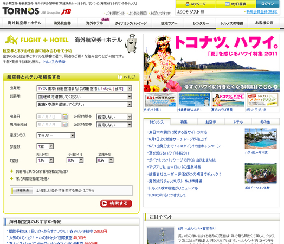Select 現地ツアー navigation tab
This screenshot has width=284, height=244.
[x=169, y=23]
